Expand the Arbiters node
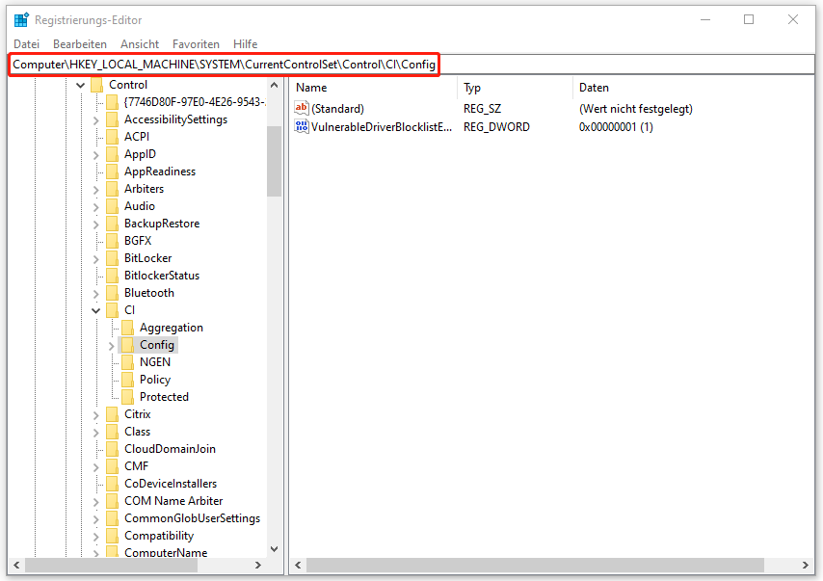Viewport: 823px width, 581px height. point(96,190)
